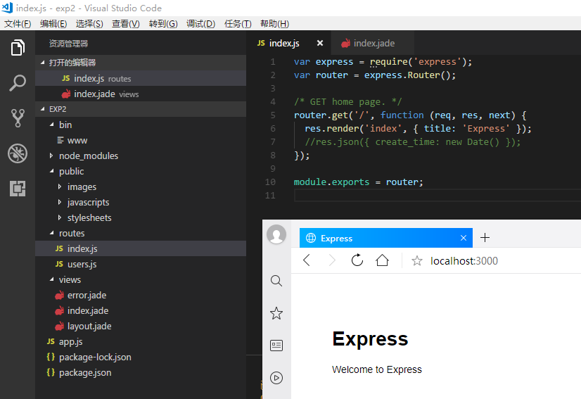The height and width of the screenshot is (399, 581).
Task: Open the Debug view in activity bar
Action: tap(18, 153)
